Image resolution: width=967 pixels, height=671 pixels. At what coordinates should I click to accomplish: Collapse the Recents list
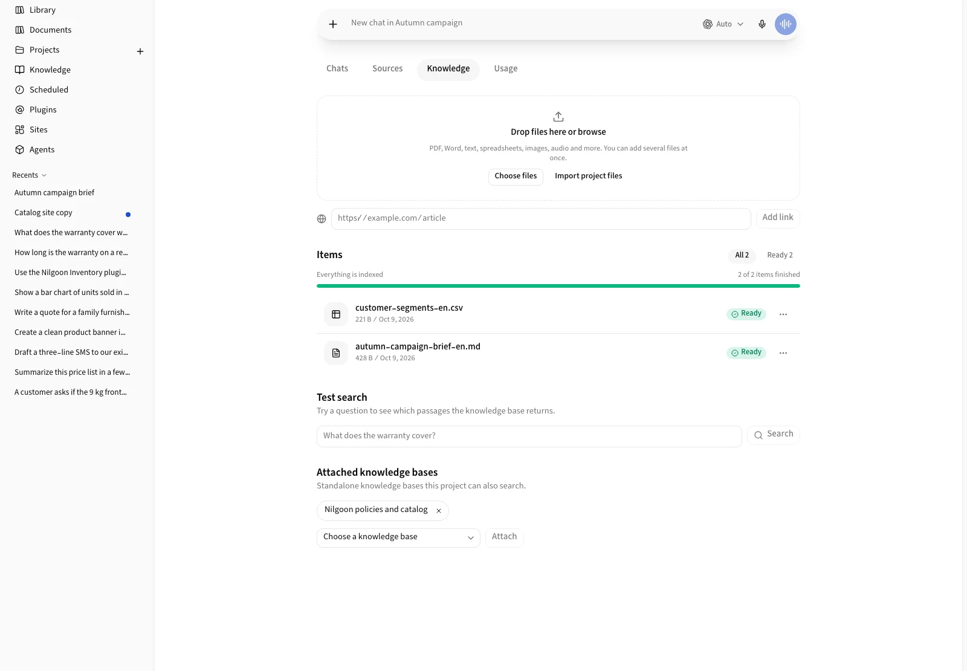29,175
